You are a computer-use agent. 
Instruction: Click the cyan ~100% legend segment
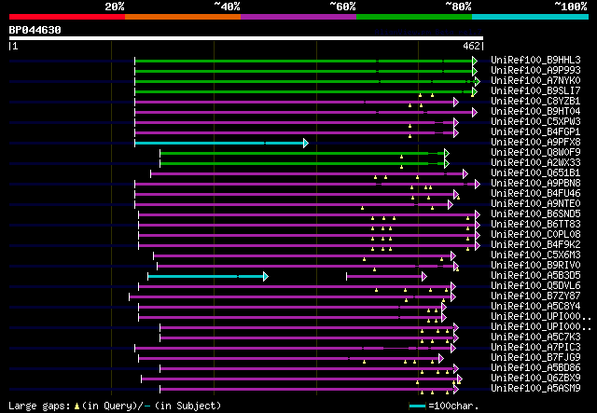[x=531, y=17]
